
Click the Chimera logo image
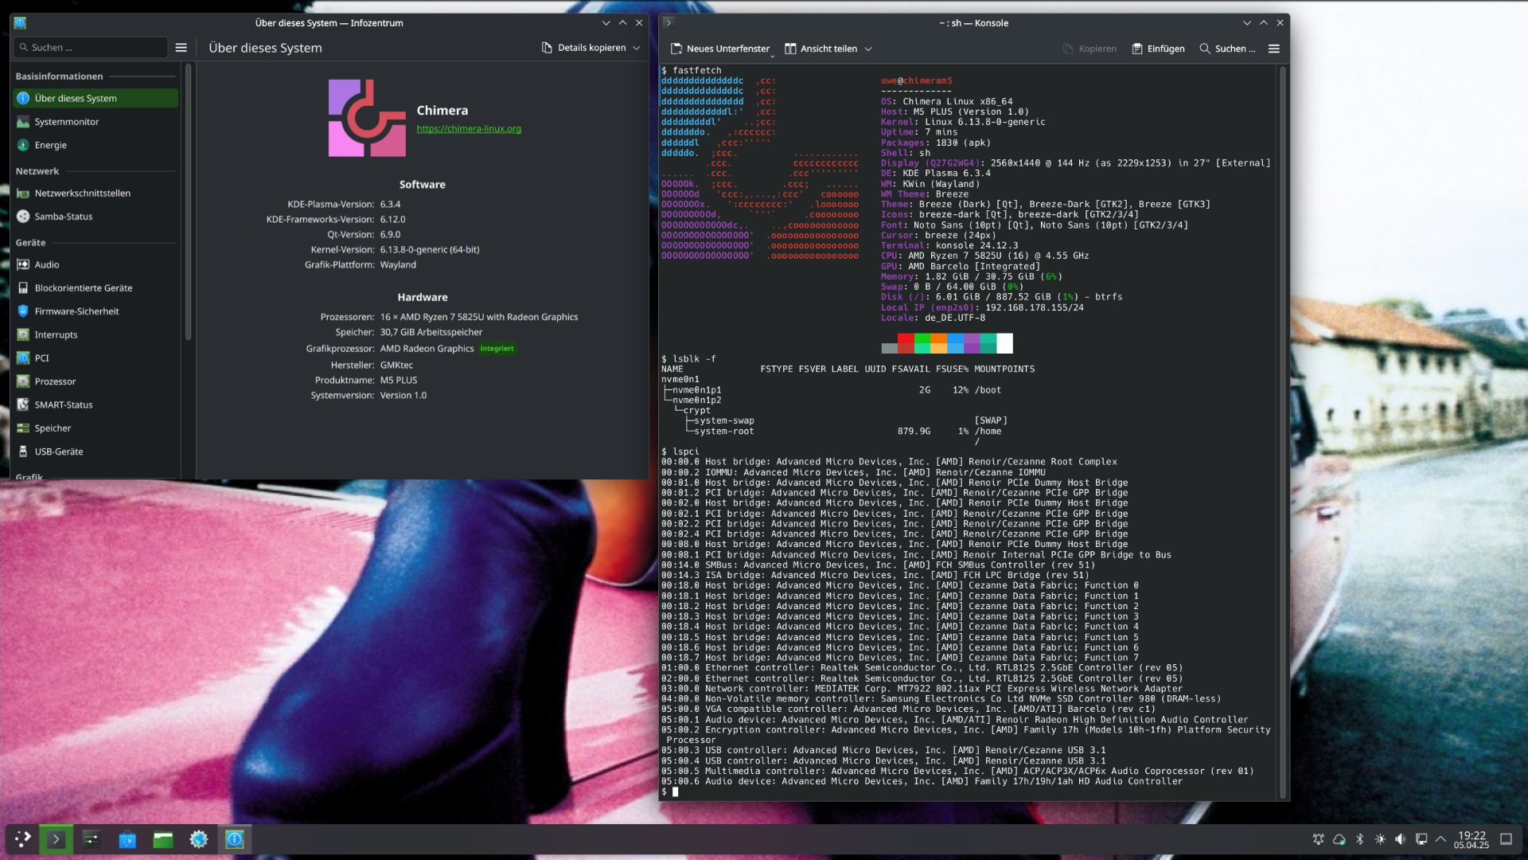click(x=367, y=118)
